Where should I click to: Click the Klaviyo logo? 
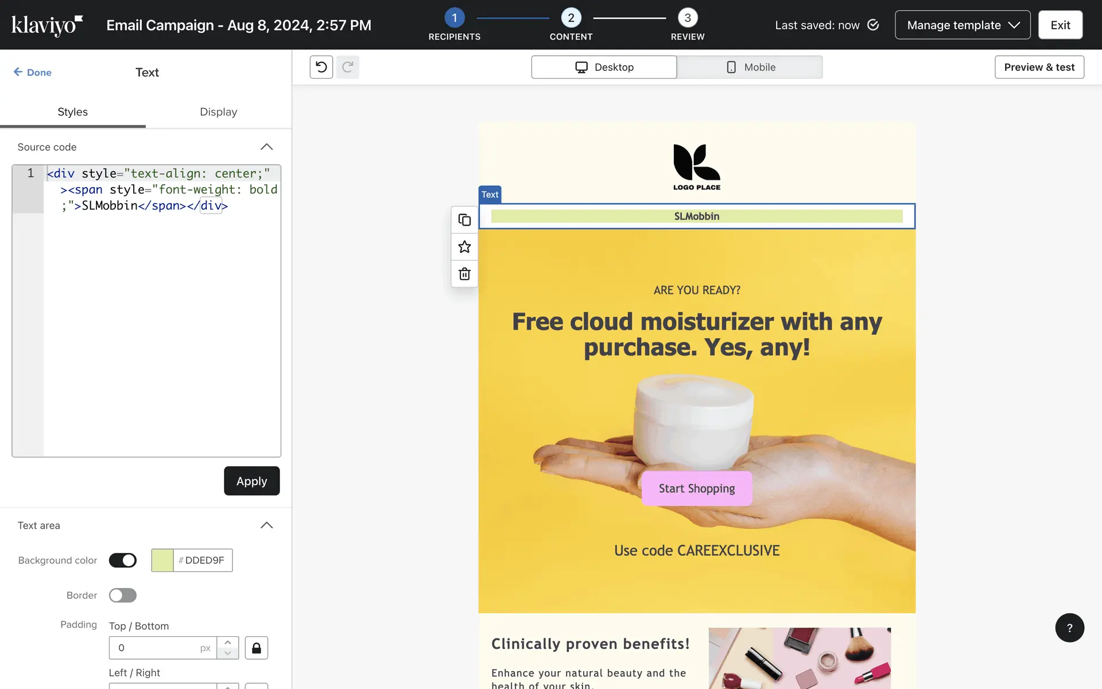[x=47, y=25]
